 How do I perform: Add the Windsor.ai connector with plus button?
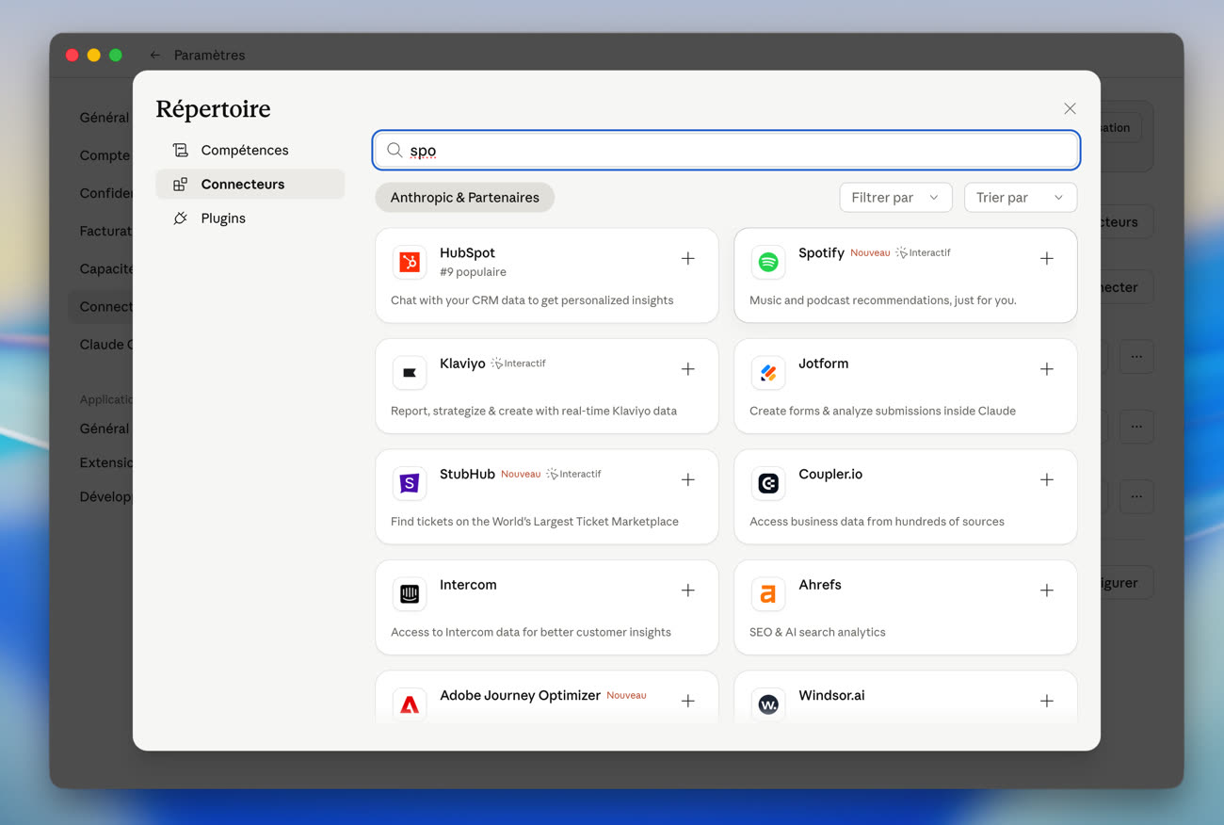click(1046, 701)
